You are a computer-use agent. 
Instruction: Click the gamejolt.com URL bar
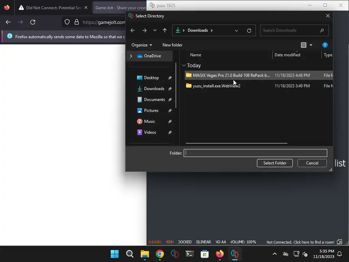click(x=104, y=22)
